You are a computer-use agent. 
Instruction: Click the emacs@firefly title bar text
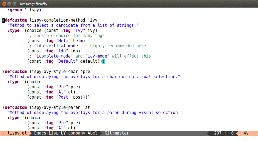[x=34, y=4]
